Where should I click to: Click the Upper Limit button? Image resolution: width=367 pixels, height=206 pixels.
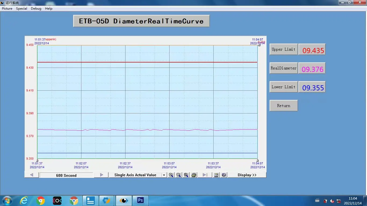(283, 49)
